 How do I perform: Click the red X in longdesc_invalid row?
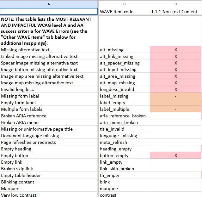pyautogui.click(x=176, y=89)
